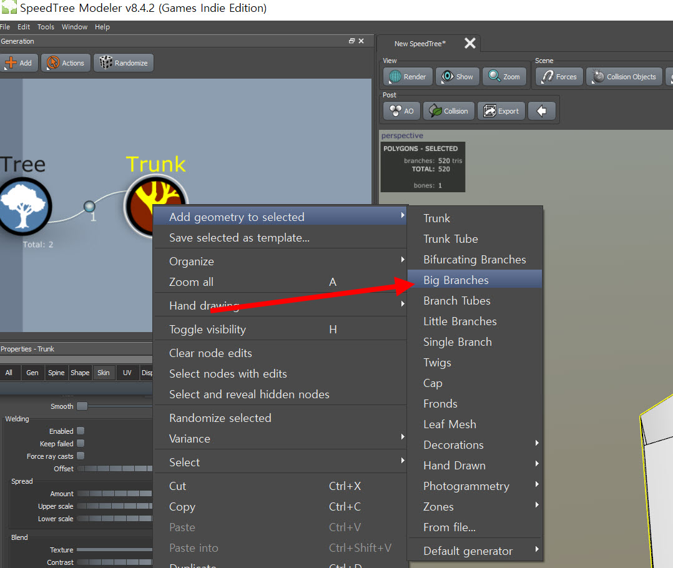Toggle the Force ray casts checkbox
Image resolution: width=673 pixels, height=568 pixels.
coord(81,456)
